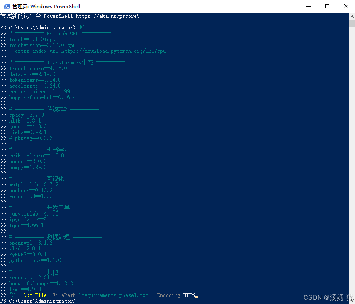Click the line 'openpyxl==3.1.2'
Screen dimensions: 355x304
pos(31,243)
